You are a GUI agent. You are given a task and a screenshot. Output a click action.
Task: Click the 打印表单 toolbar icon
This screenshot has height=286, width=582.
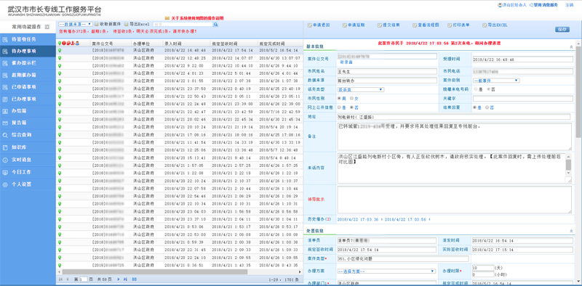coord(450,25)
